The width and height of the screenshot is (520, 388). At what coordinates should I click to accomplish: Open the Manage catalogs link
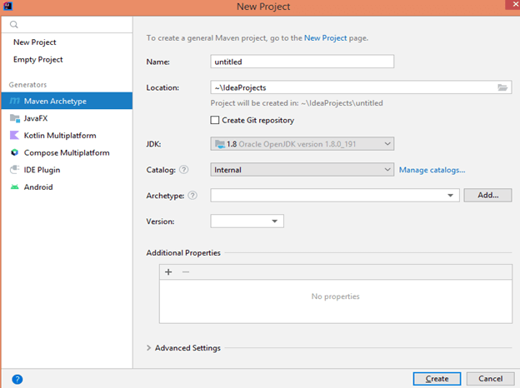click(x=432, y=170)
